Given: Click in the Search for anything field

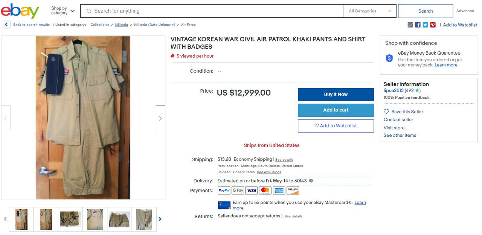Looking at the screenshot, I should pyautogui.click(x=215, y=11).
